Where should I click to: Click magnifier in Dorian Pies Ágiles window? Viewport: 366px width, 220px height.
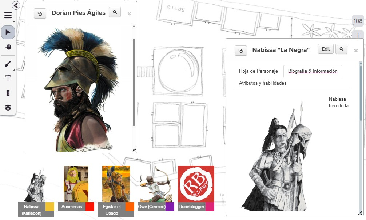pyautogui.click(x=115, y=12)
